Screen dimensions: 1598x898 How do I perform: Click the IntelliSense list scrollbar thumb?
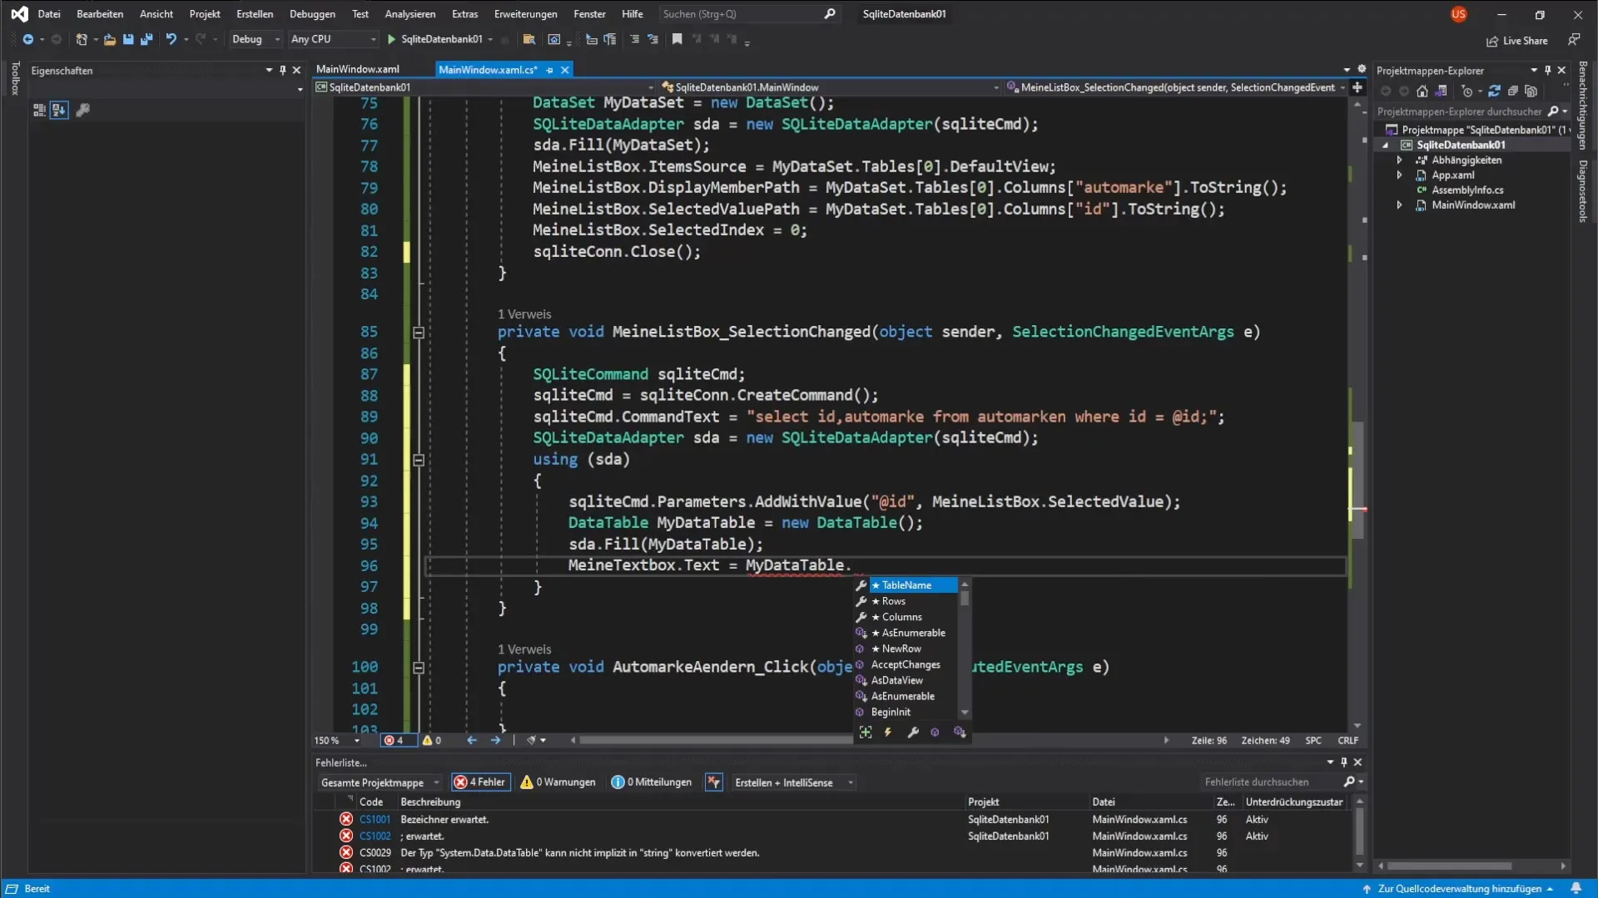click(965, 598)
